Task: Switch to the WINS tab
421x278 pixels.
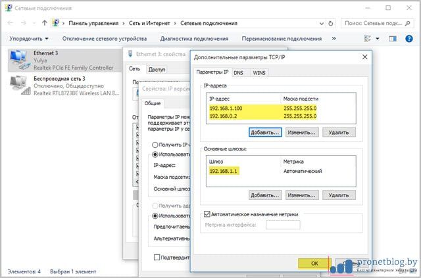Action: point(259,73)
